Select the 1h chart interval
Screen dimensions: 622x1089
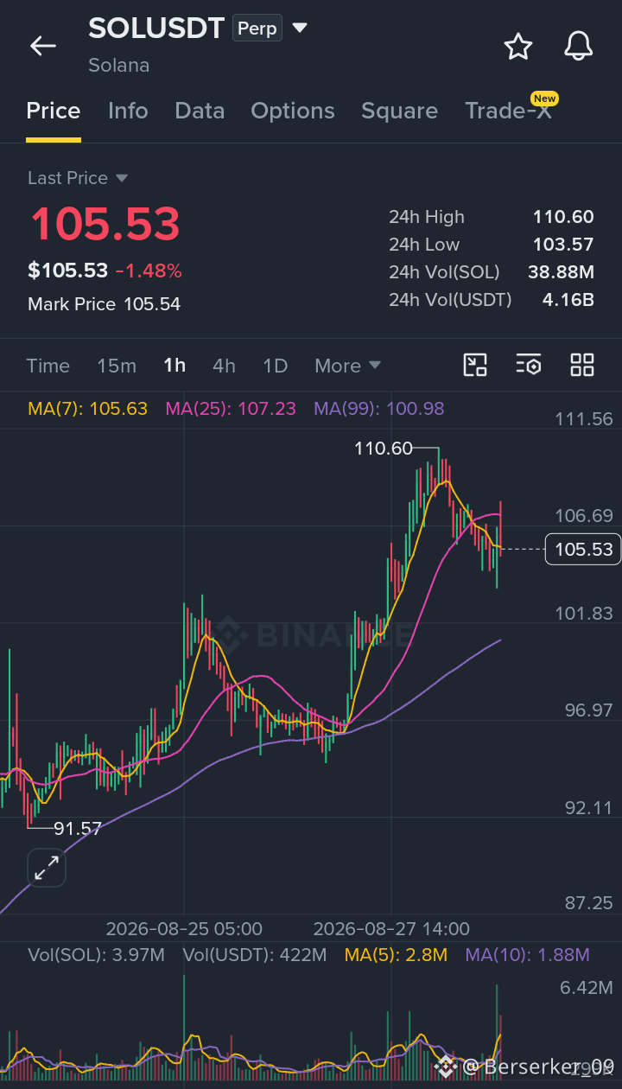pos(175,366)
